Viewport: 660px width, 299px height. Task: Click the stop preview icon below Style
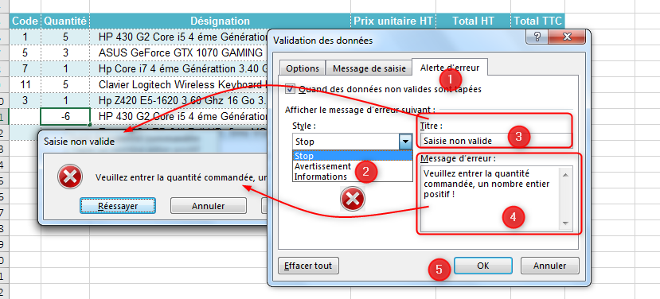coord(353,198)
